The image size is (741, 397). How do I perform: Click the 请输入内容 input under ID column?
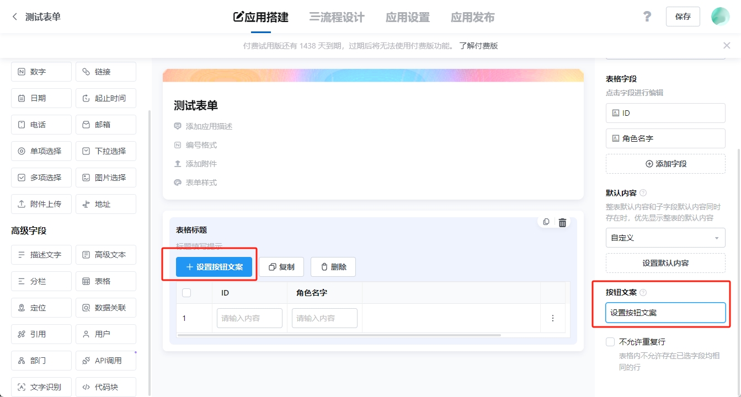click(249, 318)
